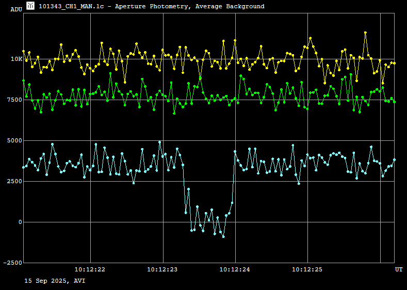Click the first data point of yellow curve
Image resolution: width=407 pixels, height=290 pixels.
pos(24,51)
